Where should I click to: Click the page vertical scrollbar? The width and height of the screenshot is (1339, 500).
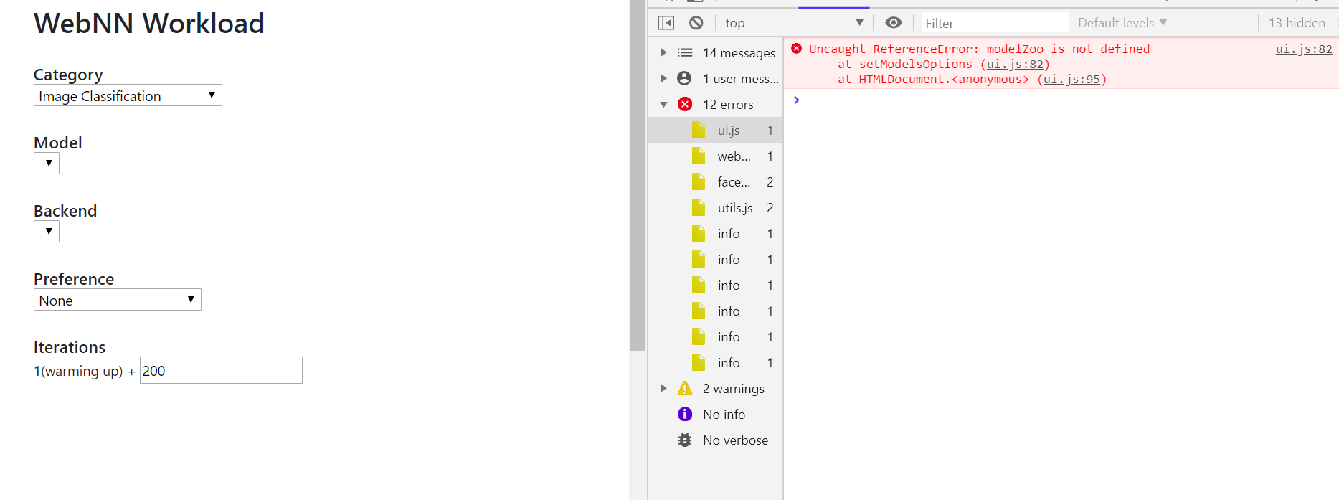pos(638,176)
